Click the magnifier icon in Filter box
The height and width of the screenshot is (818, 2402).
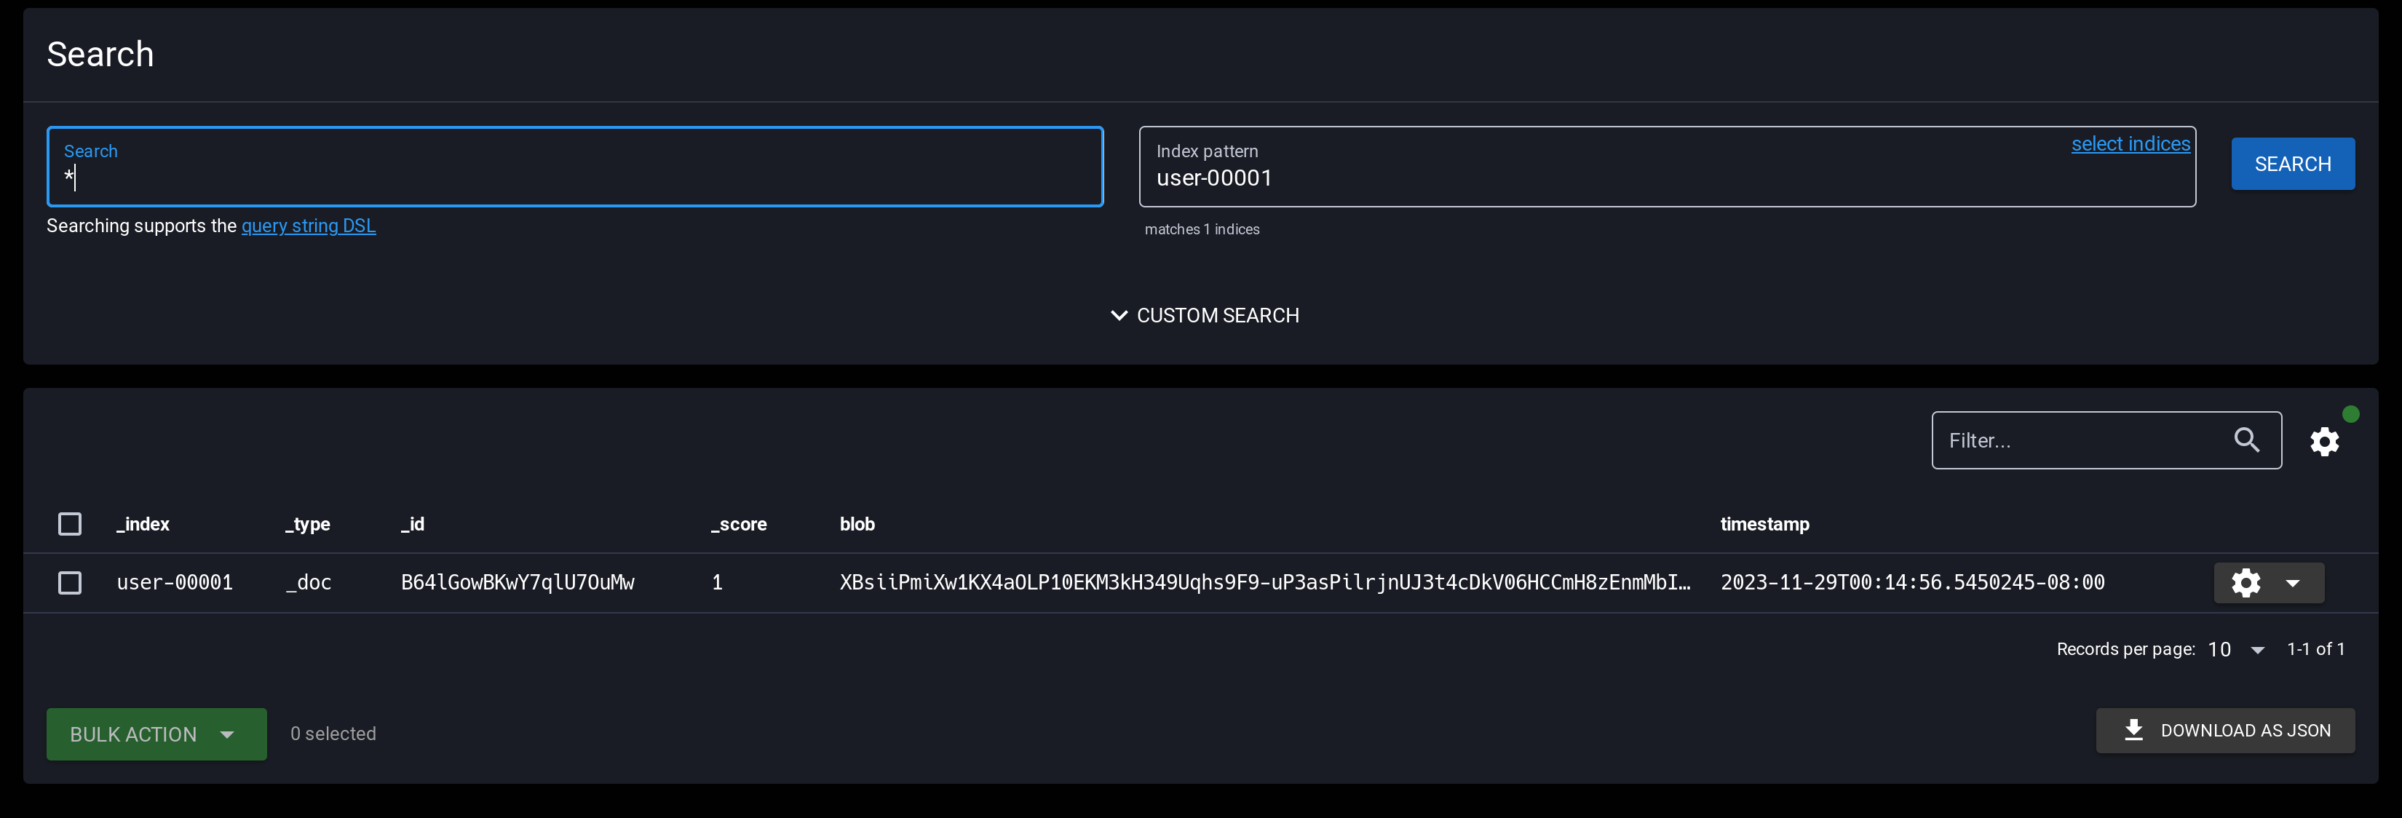pyautogui.click(x=2246, y=440)
